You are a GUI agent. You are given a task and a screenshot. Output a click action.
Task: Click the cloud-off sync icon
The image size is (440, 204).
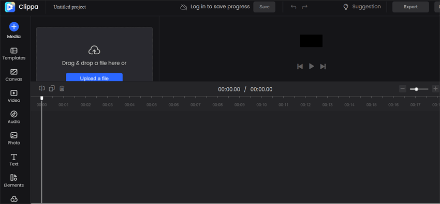184,7
